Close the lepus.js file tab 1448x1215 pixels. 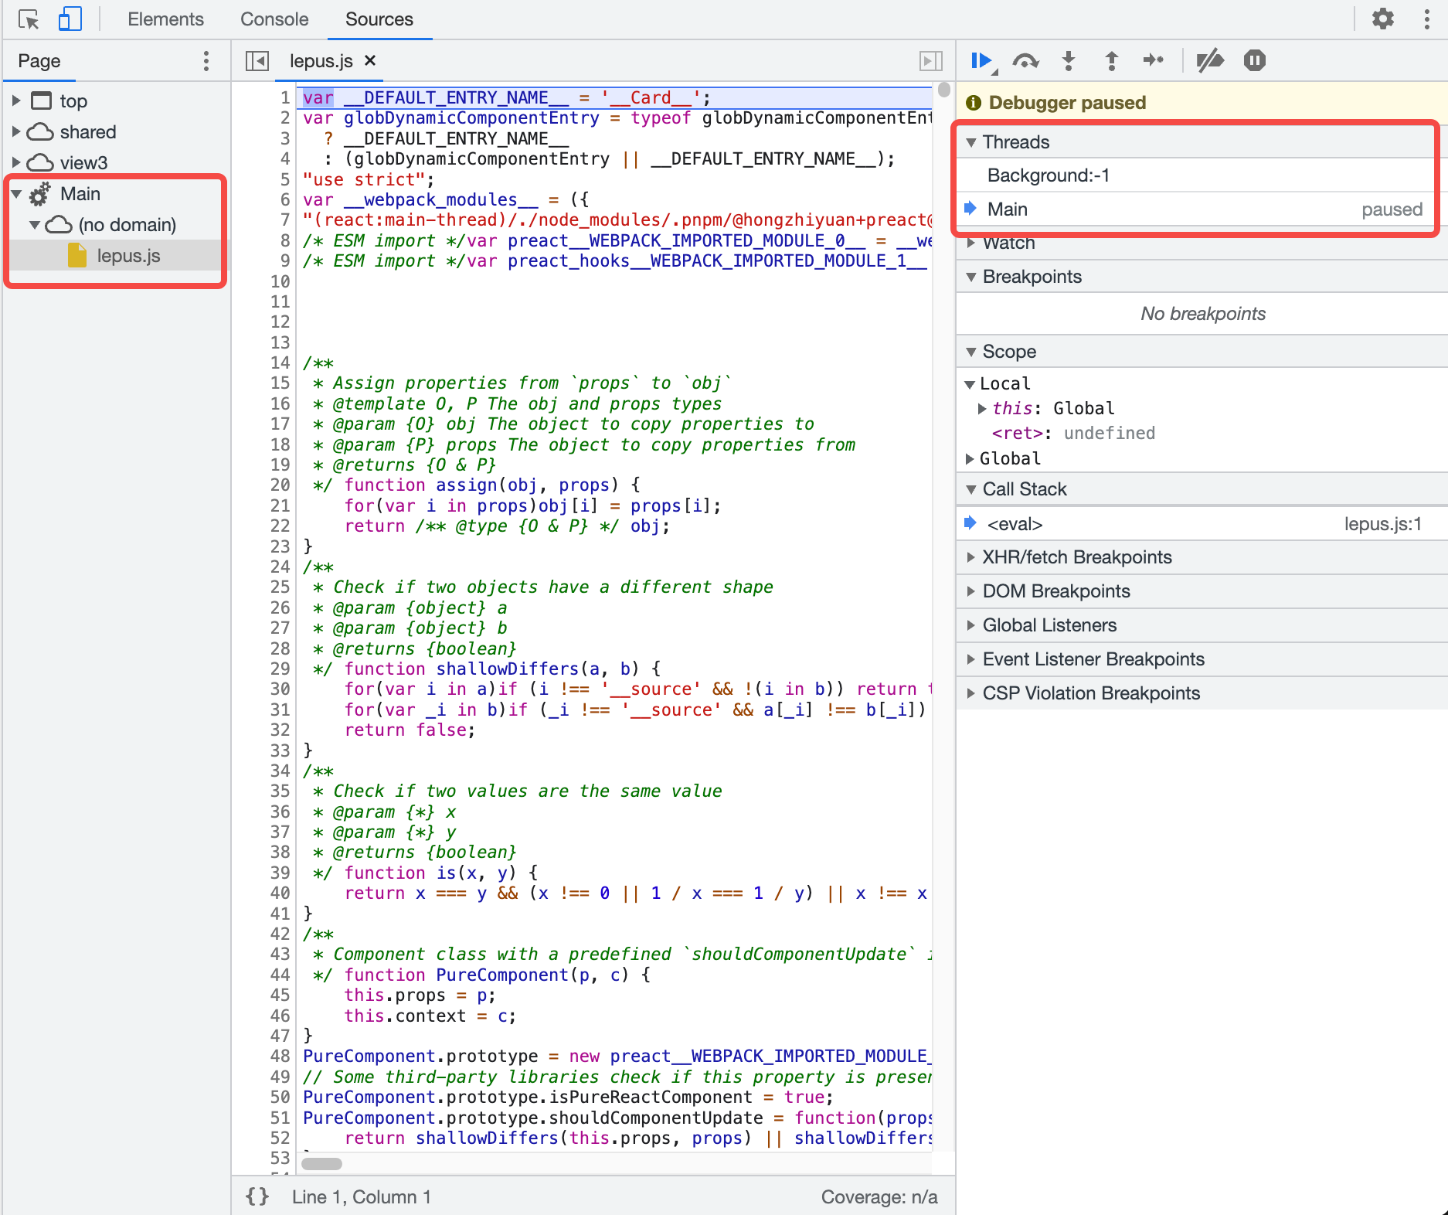click(x=370, y=60)
